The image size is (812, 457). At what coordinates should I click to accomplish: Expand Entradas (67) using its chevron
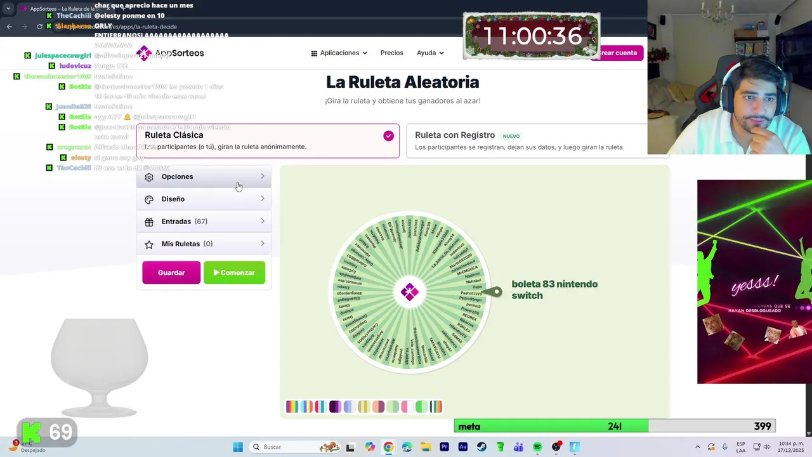coord(263,221)
